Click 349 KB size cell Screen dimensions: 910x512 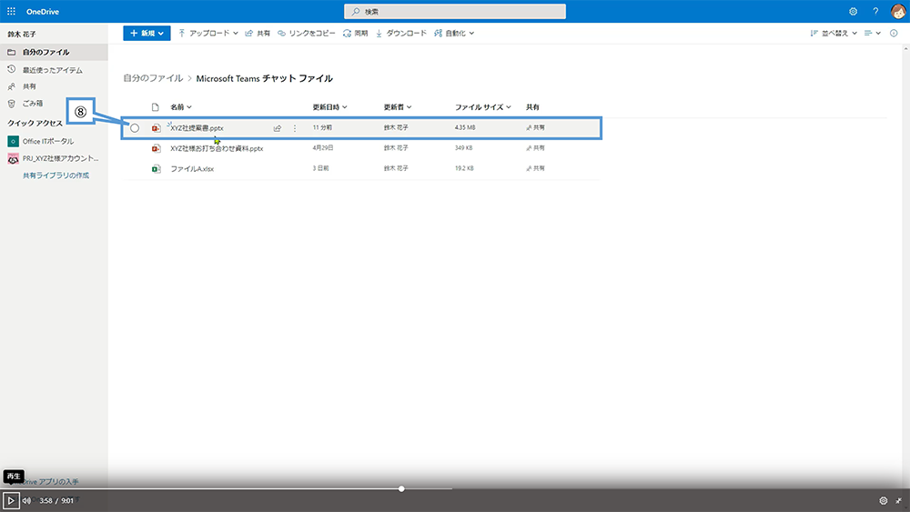point(463,148)
